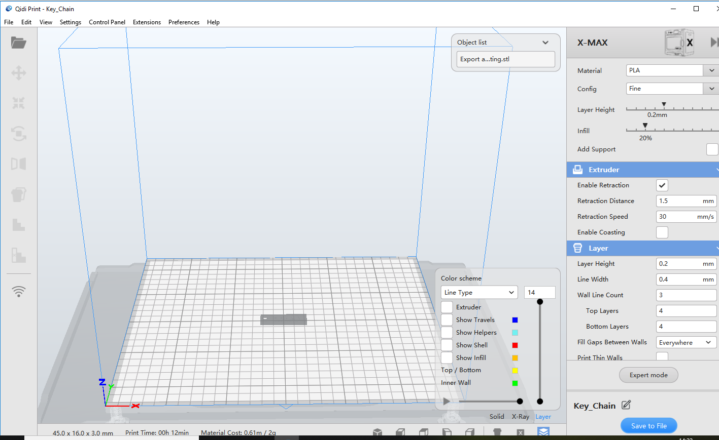Click the Save to File button
Image resolution: width=719 pixels, height=440 pixels.
click(648, 425)
